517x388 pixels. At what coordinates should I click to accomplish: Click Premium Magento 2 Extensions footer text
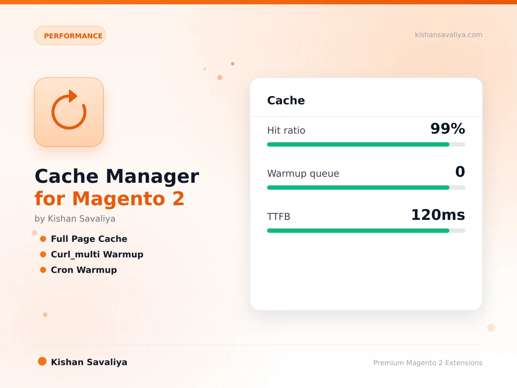point(428,363)
